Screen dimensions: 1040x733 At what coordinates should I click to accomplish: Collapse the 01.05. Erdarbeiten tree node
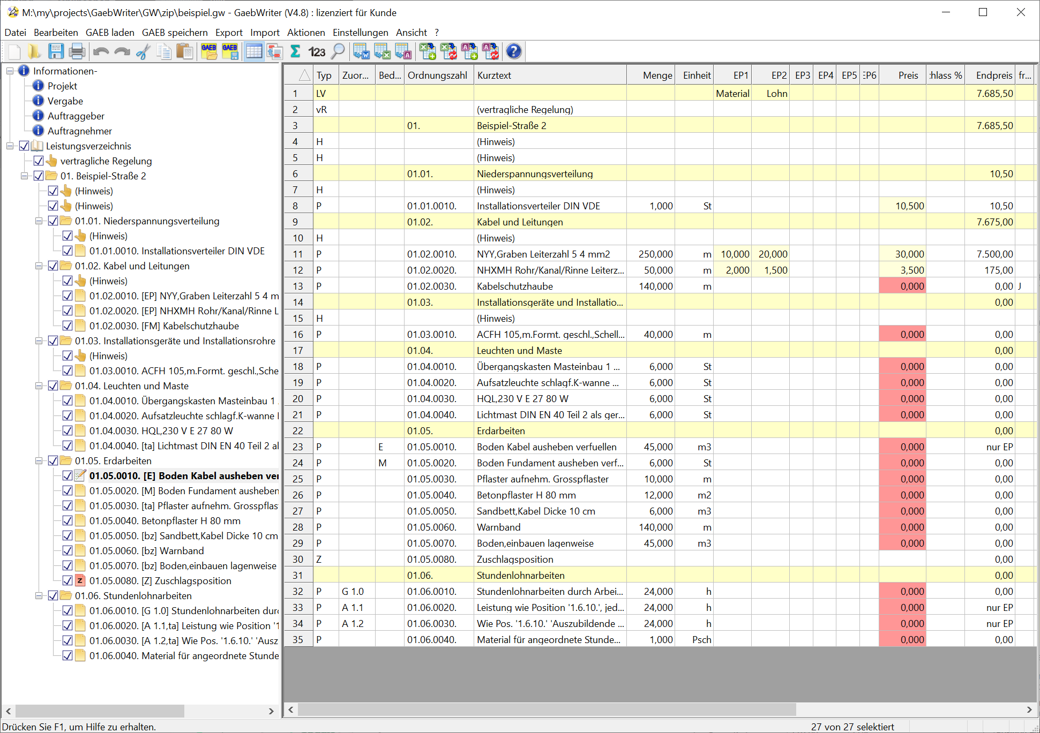click(39, 460)
